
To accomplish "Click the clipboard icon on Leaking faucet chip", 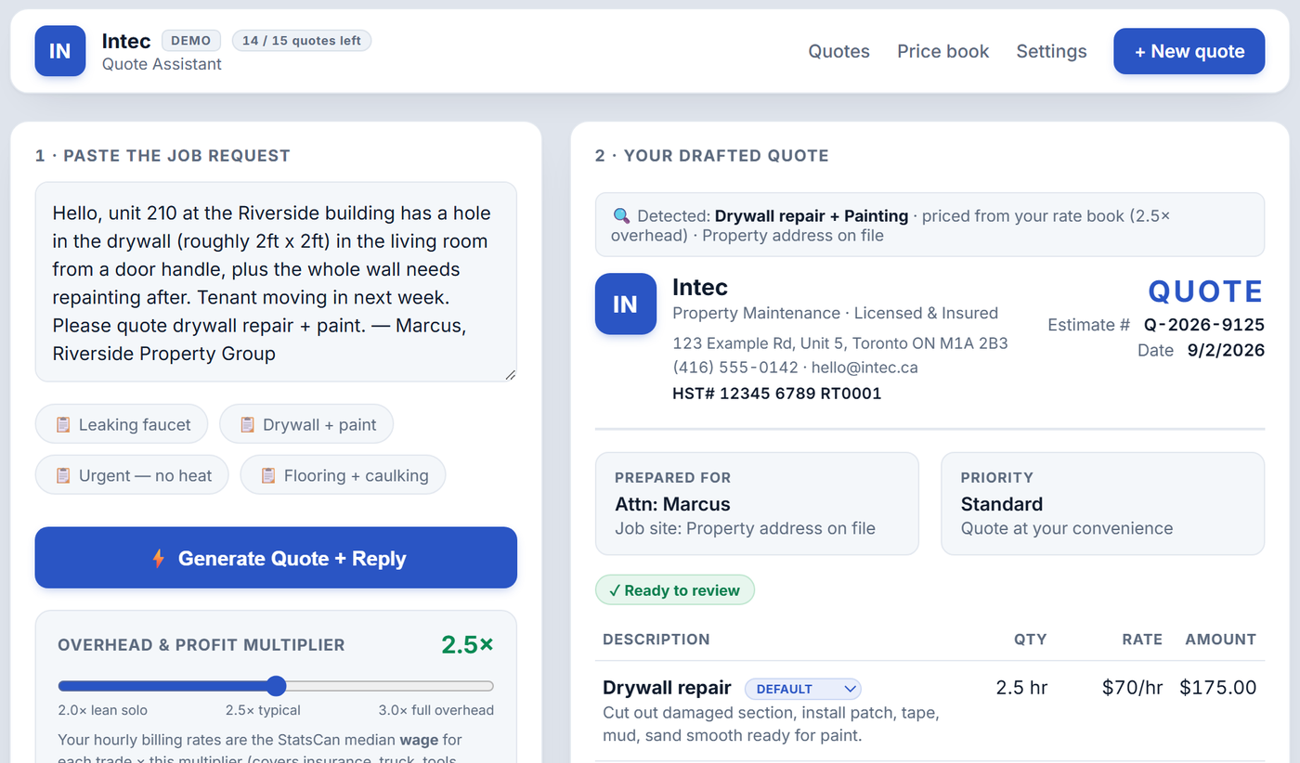I will (63, 424).
